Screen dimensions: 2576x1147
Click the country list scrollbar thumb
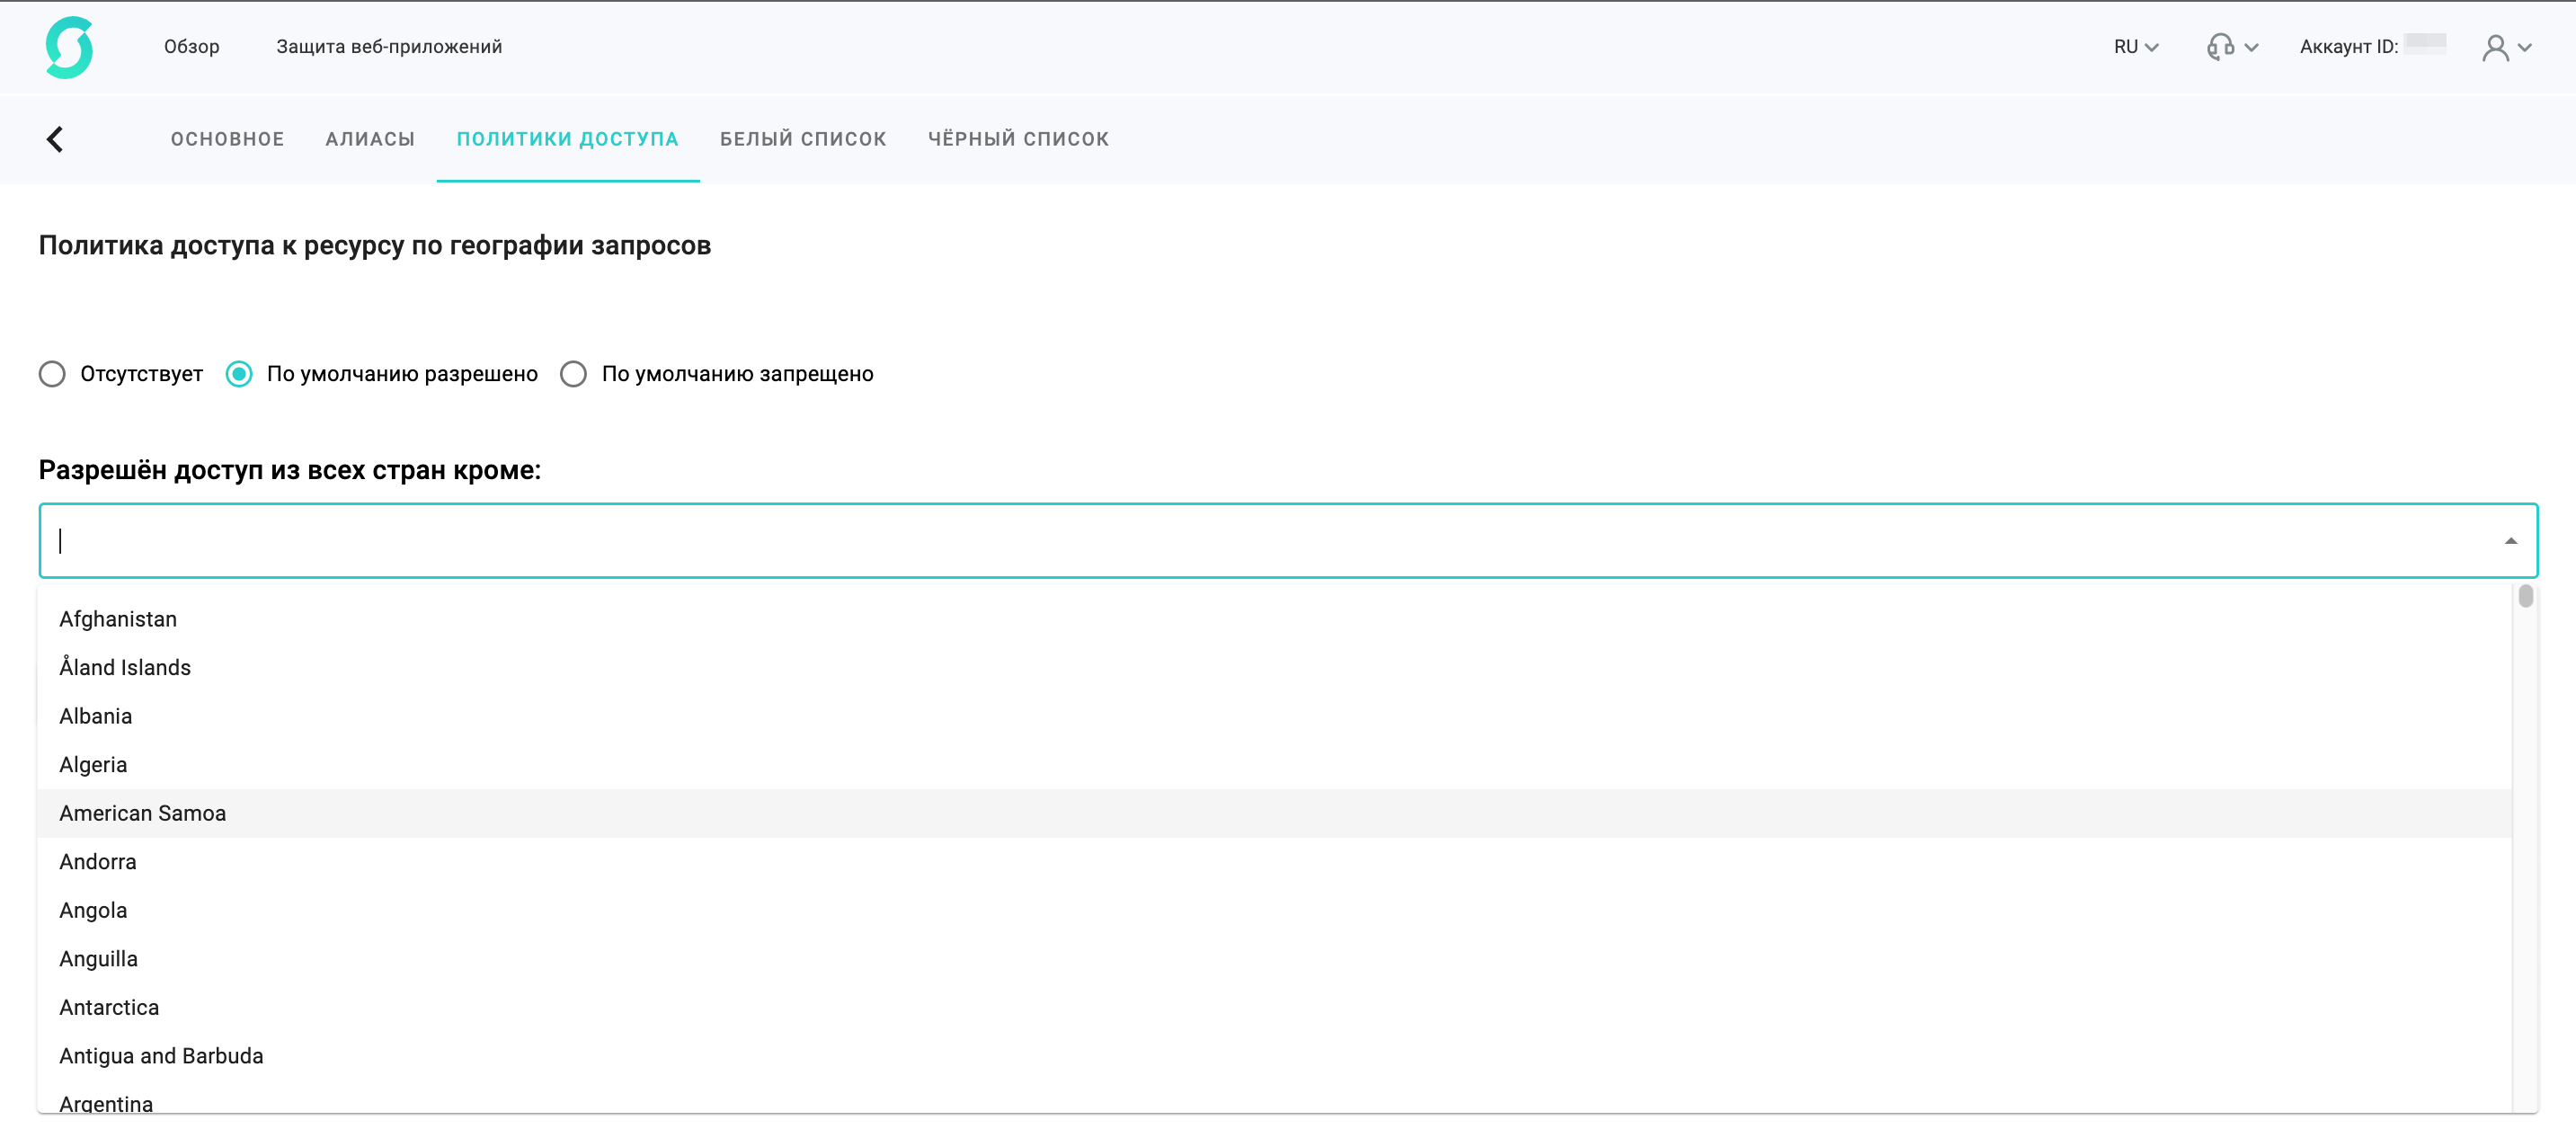(2525, 597)
